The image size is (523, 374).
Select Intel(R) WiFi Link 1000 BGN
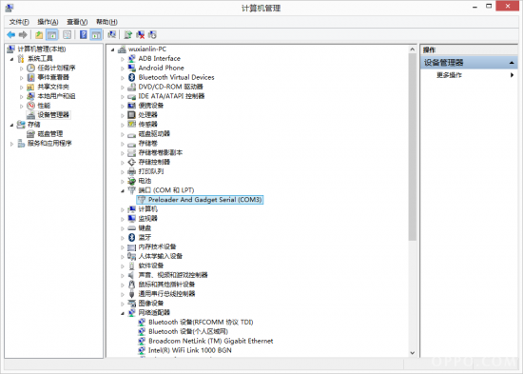190,350
